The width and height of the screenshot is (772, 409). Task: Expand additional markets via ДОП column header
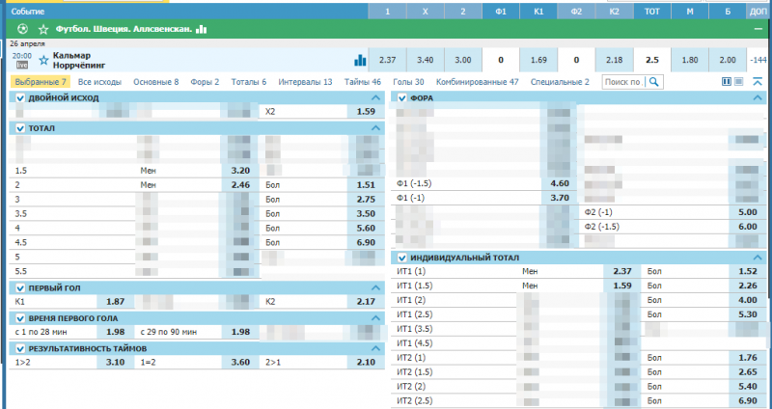pyautogui.click(x=758, y=11)
